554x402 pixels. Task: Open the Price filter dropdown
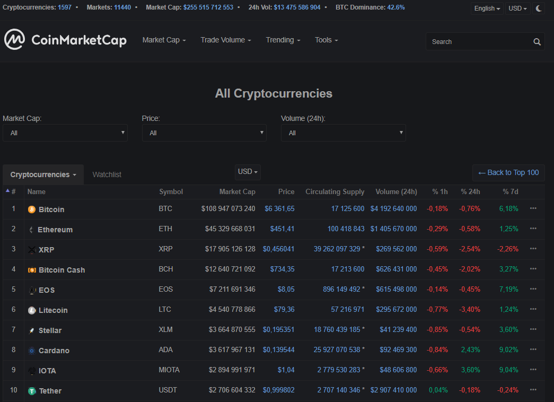(x=204, y=133)
